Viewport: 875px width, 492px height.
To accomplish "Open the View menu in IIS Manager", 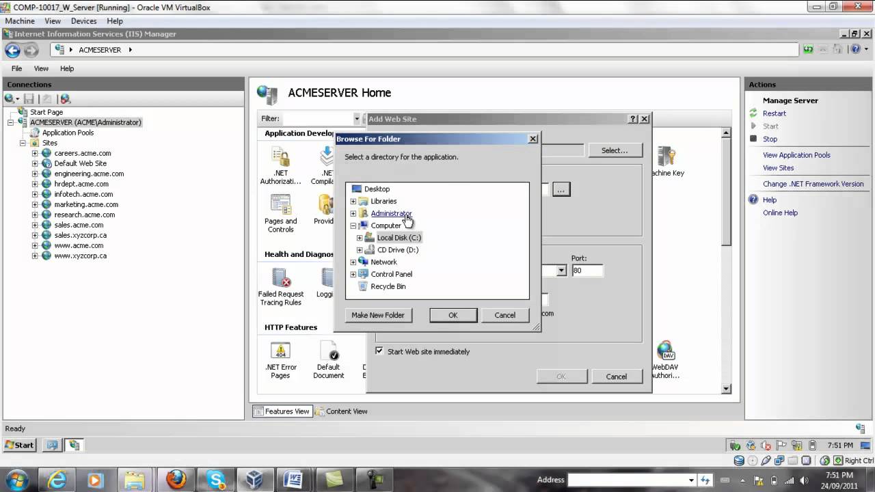I will click(x=41, y=68).
